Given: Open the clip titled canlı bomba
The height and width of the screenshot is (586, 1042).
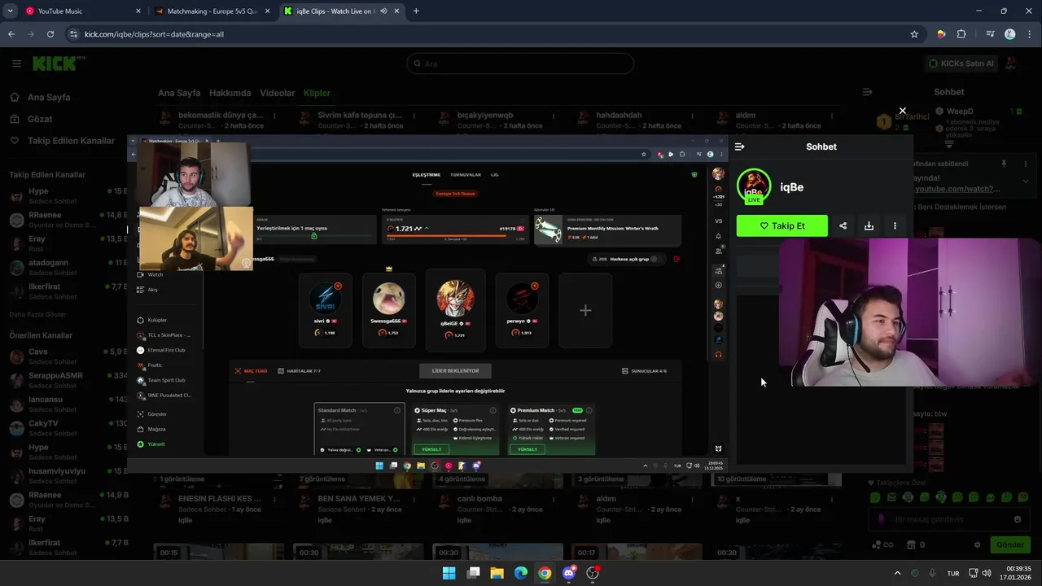Looking at the screenshot, I should tap(479, 498).
